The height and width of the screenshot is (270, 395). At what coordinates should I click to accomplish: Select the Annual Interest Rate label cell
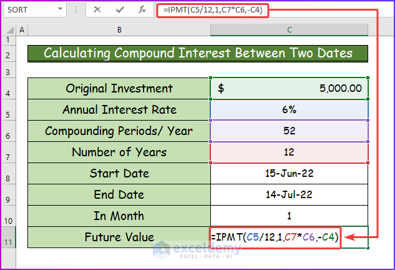coord(119,110)
